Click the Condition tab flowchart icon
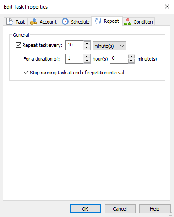174x217 pixels. 128,22
